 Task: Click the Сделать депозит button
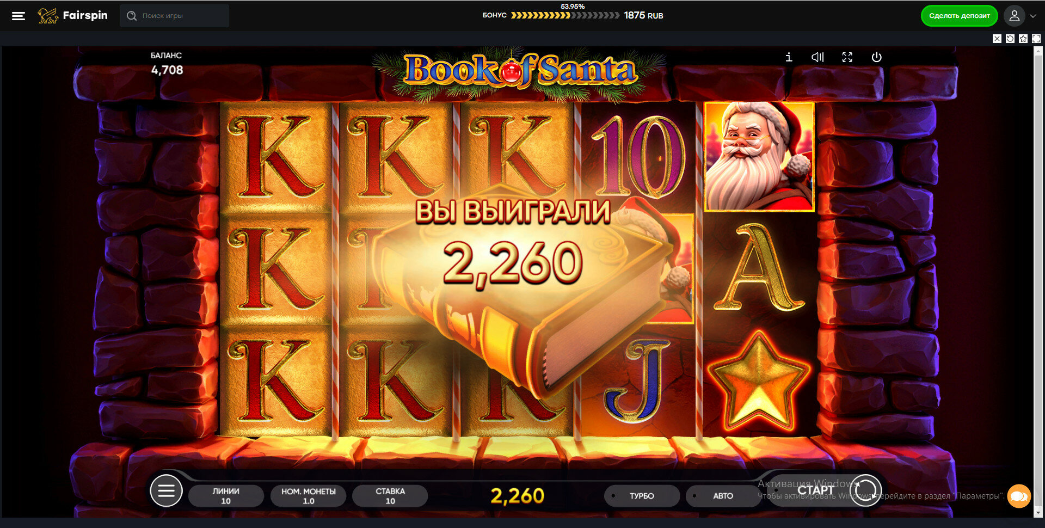(x=959, y=16)
